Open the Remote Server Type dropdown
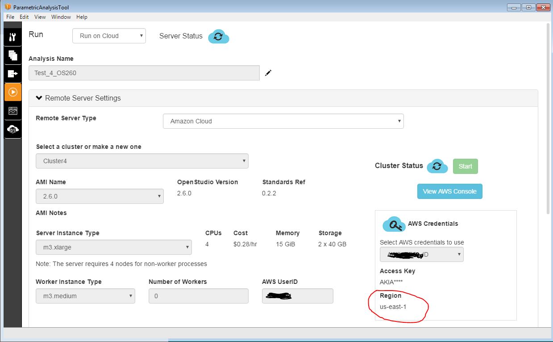 click(283, 121)
